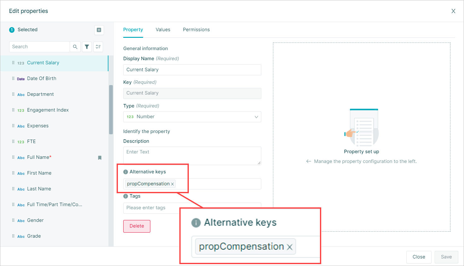Click the add property plus icon
Image resolution: width=464 pixels, height=266 pixels.
click(99, 30)
